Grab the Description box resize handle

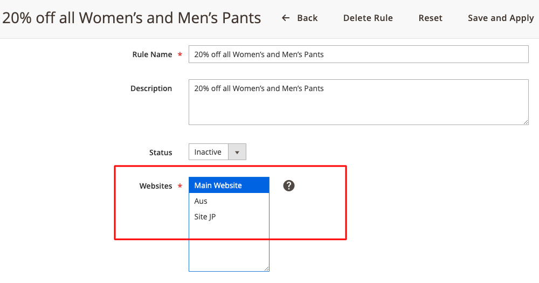click(526, 122)
